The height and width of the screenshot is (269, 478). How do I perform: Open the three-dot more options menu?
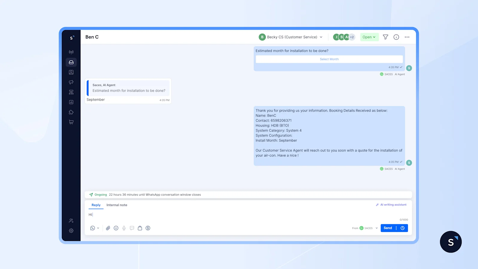[407, 37]
